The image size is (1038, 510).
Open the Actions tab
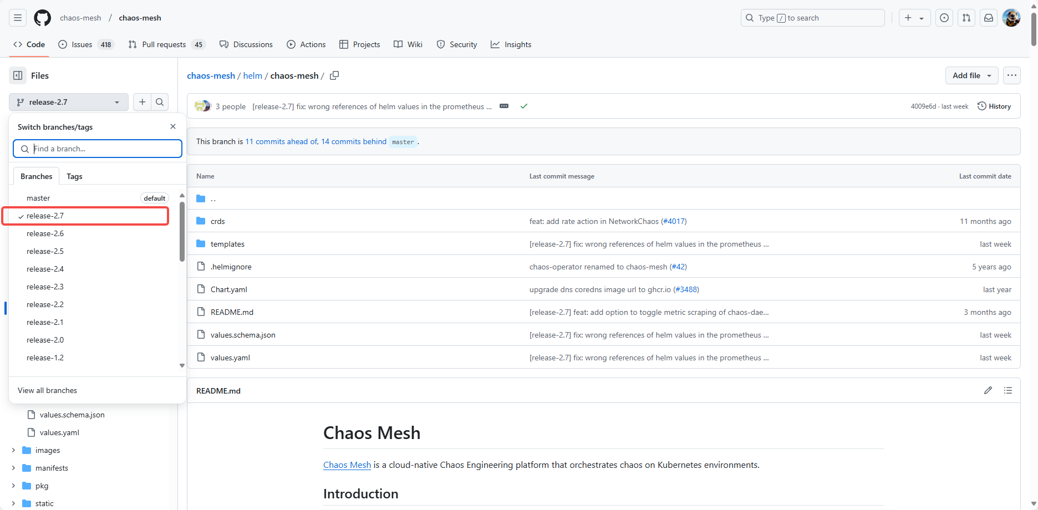click(306, 44)
